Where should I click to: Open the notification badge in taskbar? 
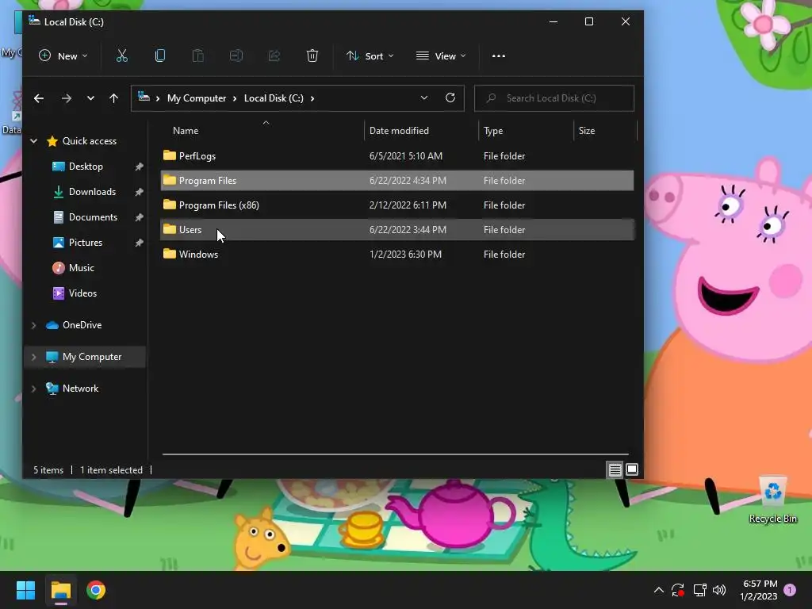click(790, 590)
